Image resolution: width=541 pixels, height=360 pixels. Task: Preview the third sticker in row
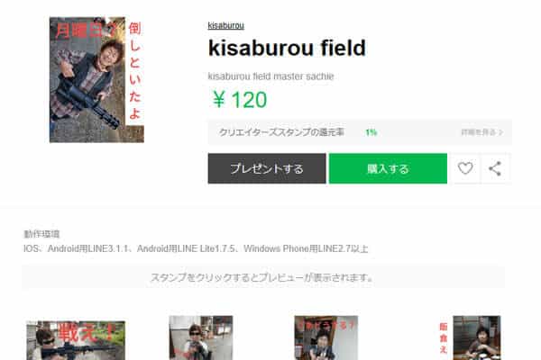pyautogui.click(x=326, y=338)
